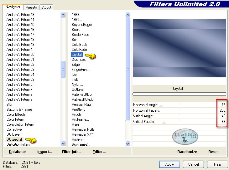Screen dimensions: 229x170
Task: Open the About tab
Action: tap(47, 7)
